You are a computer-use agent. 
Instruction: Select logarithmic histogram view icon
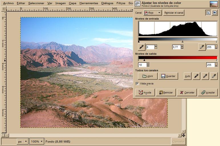click(x=215, y=13)
